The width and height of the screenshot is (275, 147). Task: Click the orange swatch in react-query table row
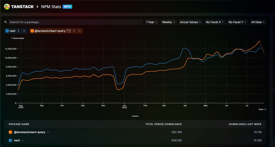click(10, 132)
